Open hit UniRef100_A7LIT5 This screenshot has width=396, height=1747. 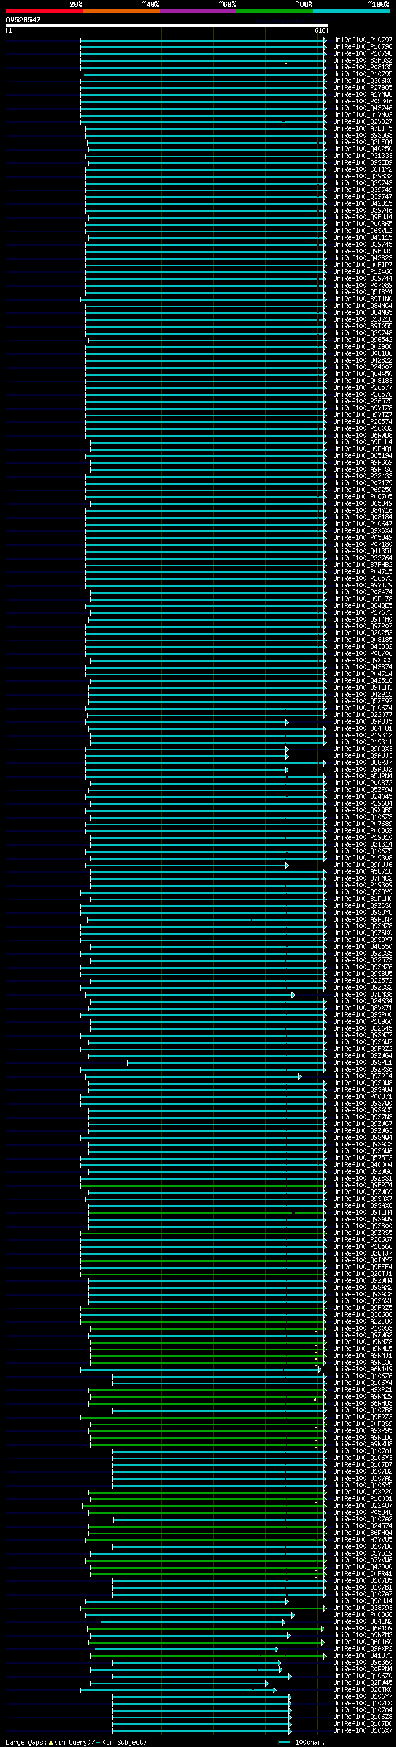[x=363, y=129]
